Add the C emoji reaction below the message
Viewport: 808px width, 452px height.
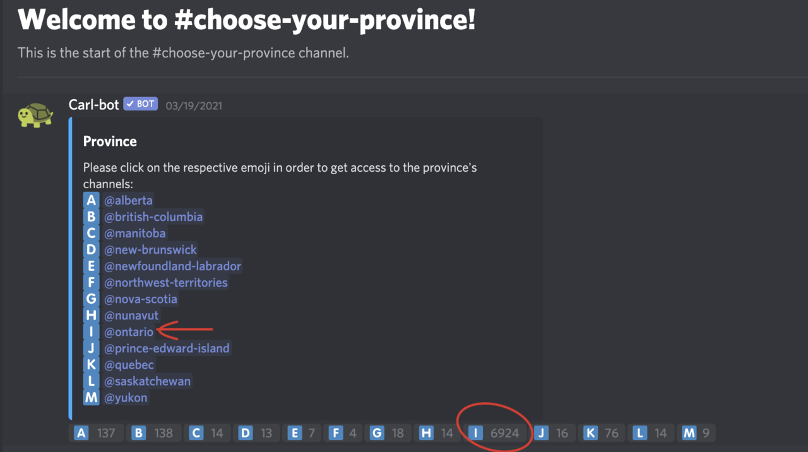click(x=207, y=433)
